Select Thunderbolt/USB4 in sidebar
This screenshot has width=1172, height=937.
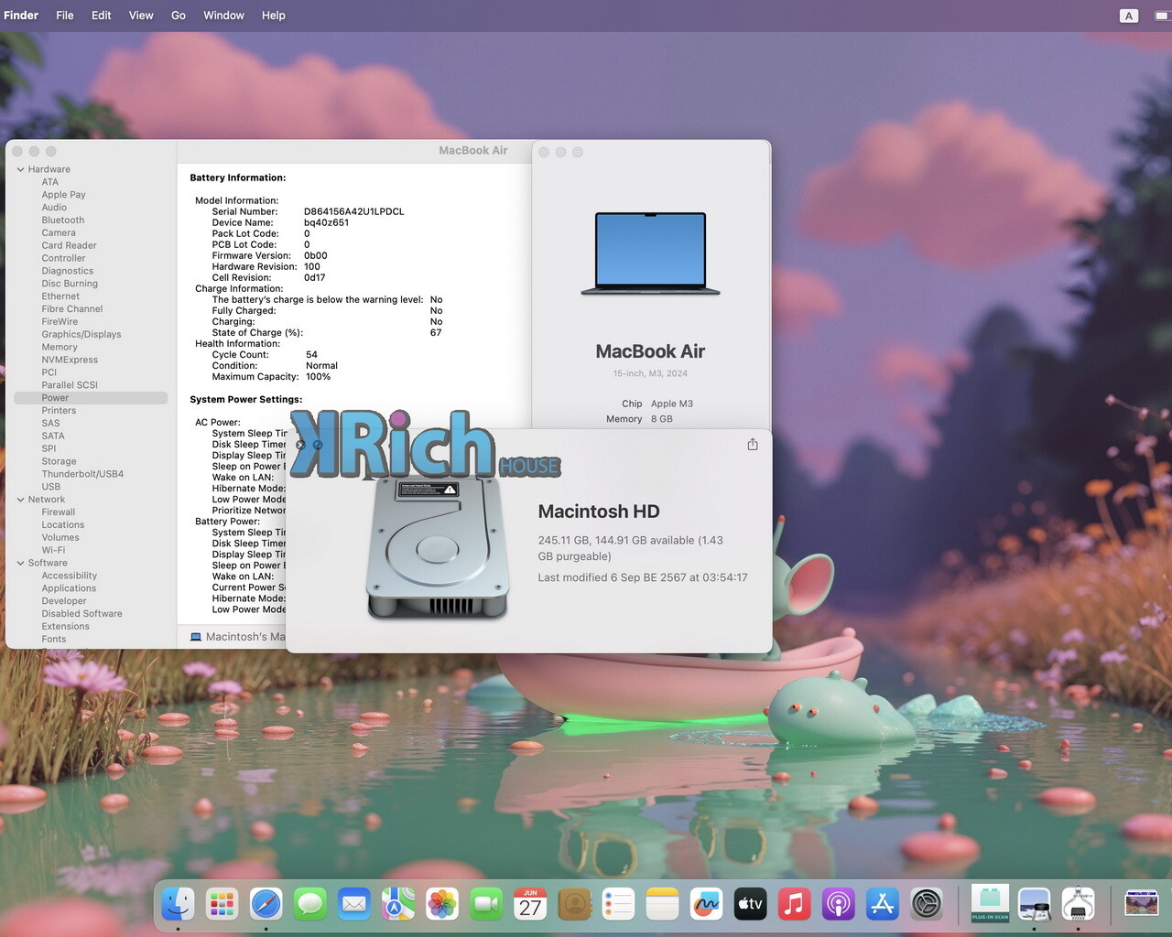pos(82,474)
